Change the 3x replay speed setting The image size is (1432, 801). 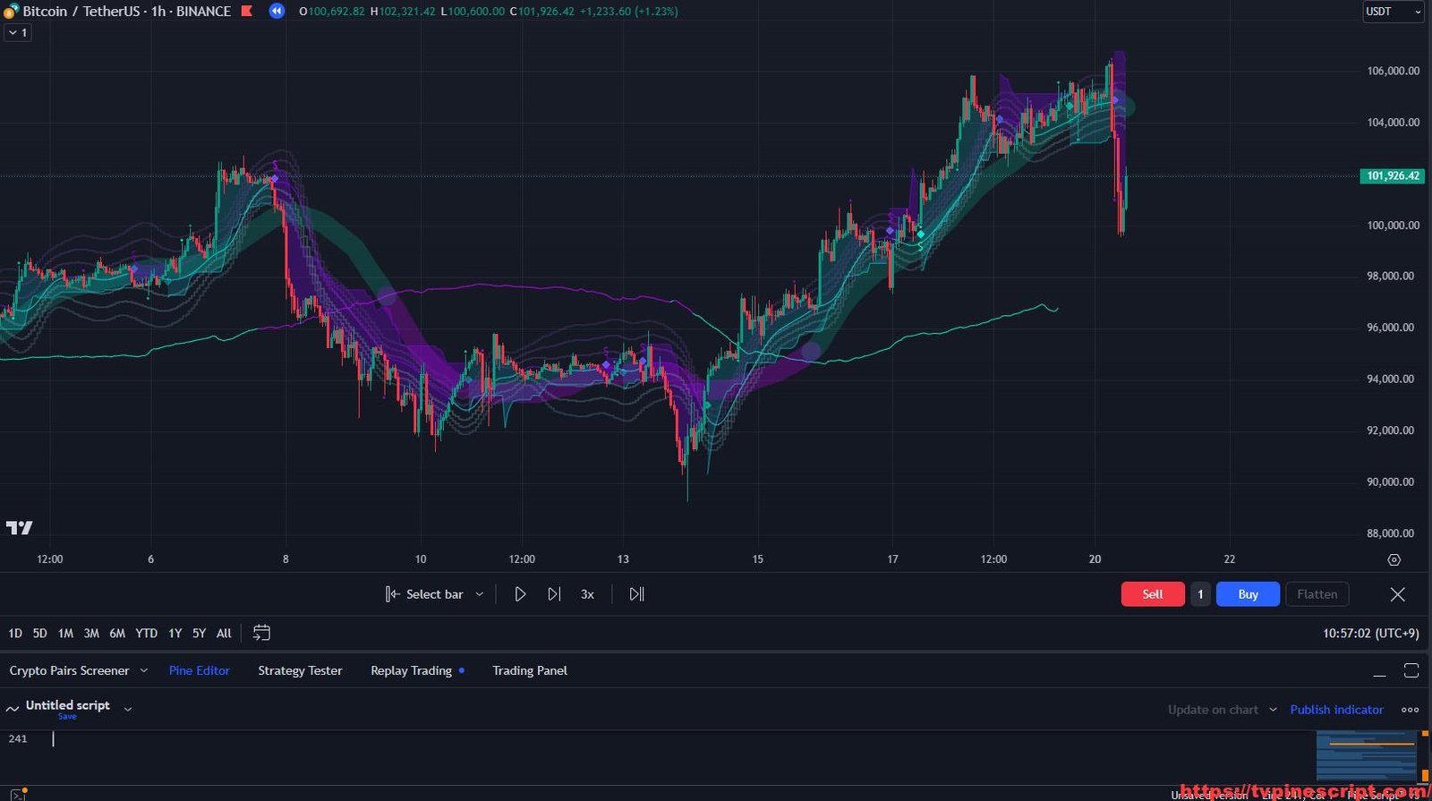click(x=587, y=594)
